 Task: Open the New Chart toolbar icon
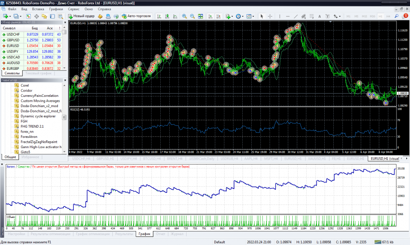(5, 16)
